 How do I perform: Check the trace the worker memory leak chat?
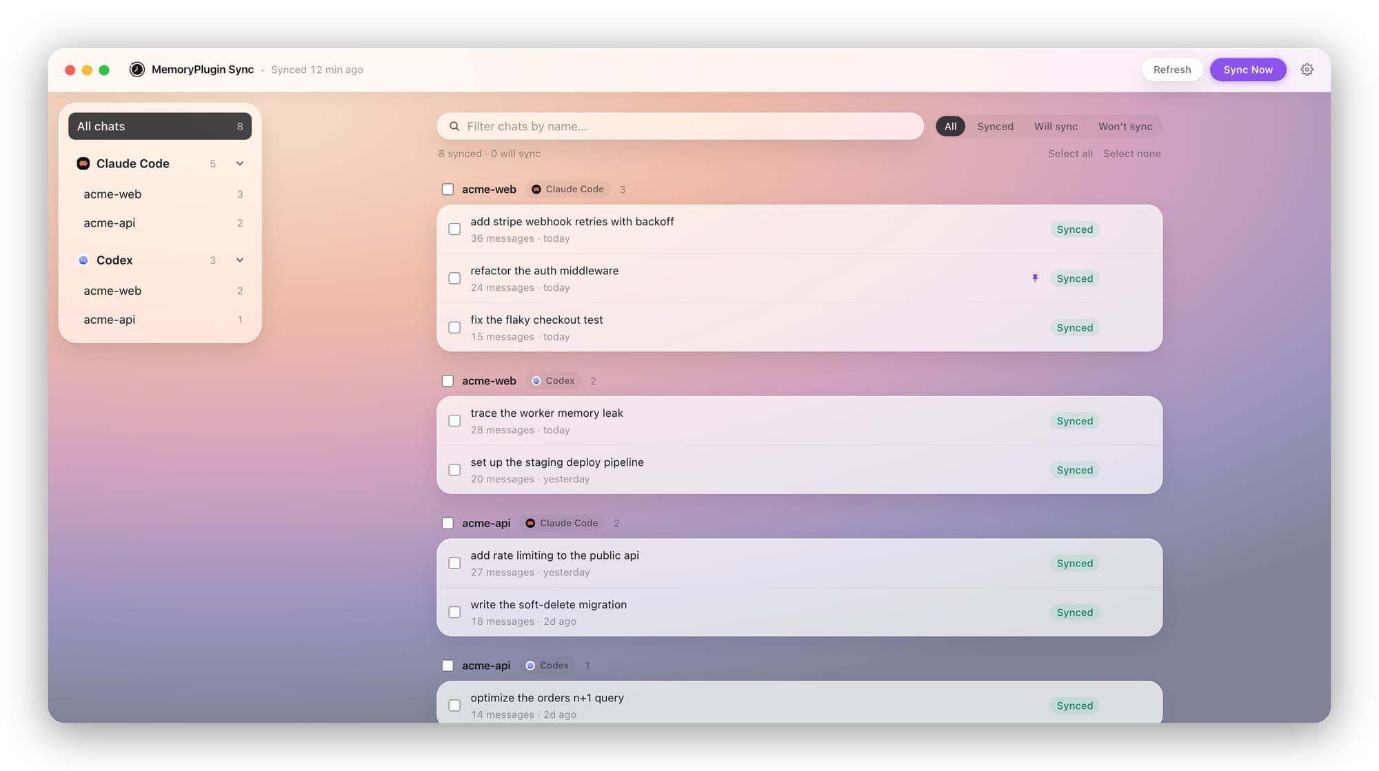(x=454, y=420)
